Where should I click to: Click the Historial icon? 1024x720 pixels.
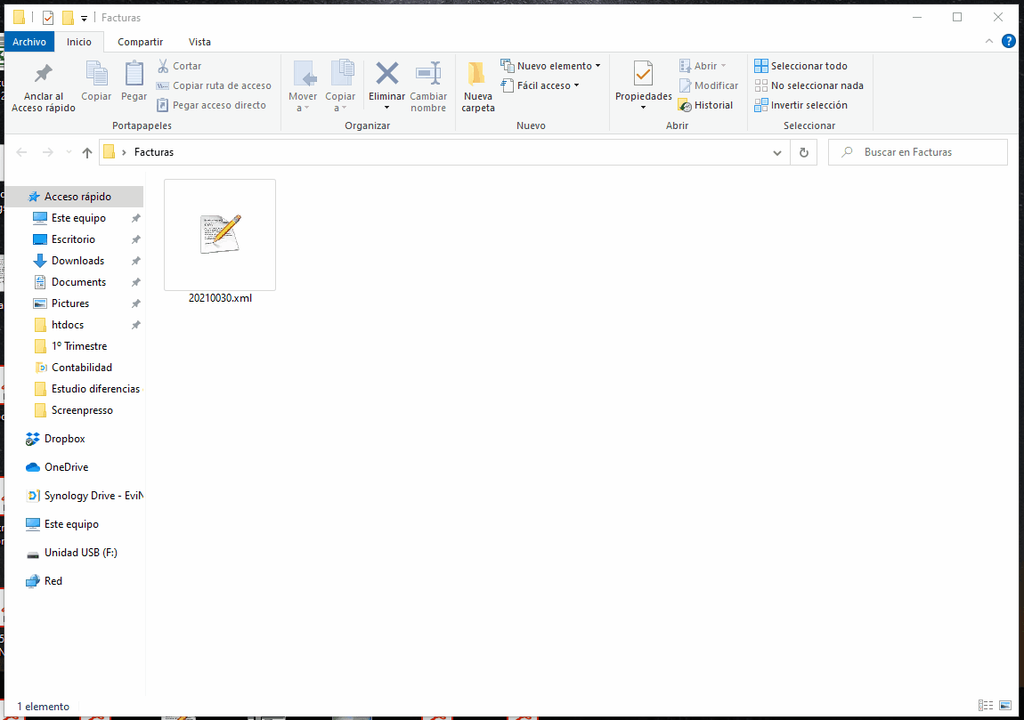(x=685, y=105)
